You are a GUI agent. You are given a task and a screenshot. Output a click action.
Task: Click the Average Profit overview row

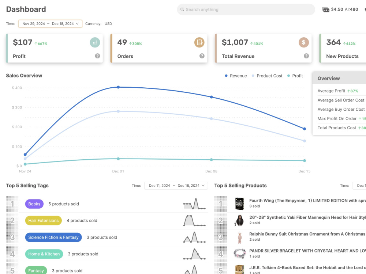[342, 91]
